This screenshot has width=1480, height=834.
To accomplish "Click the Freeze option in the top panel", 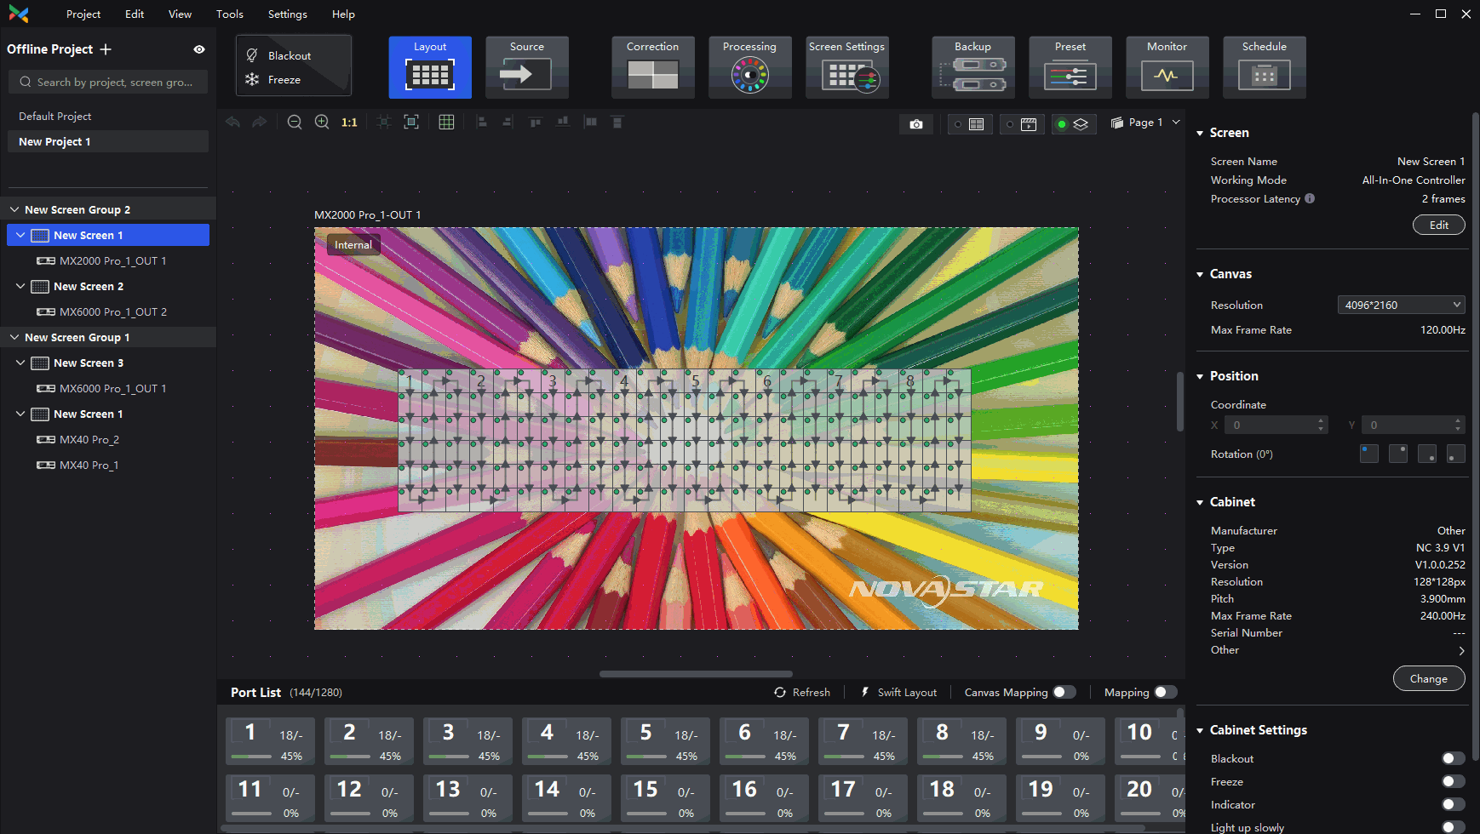I will coord(274,79).
